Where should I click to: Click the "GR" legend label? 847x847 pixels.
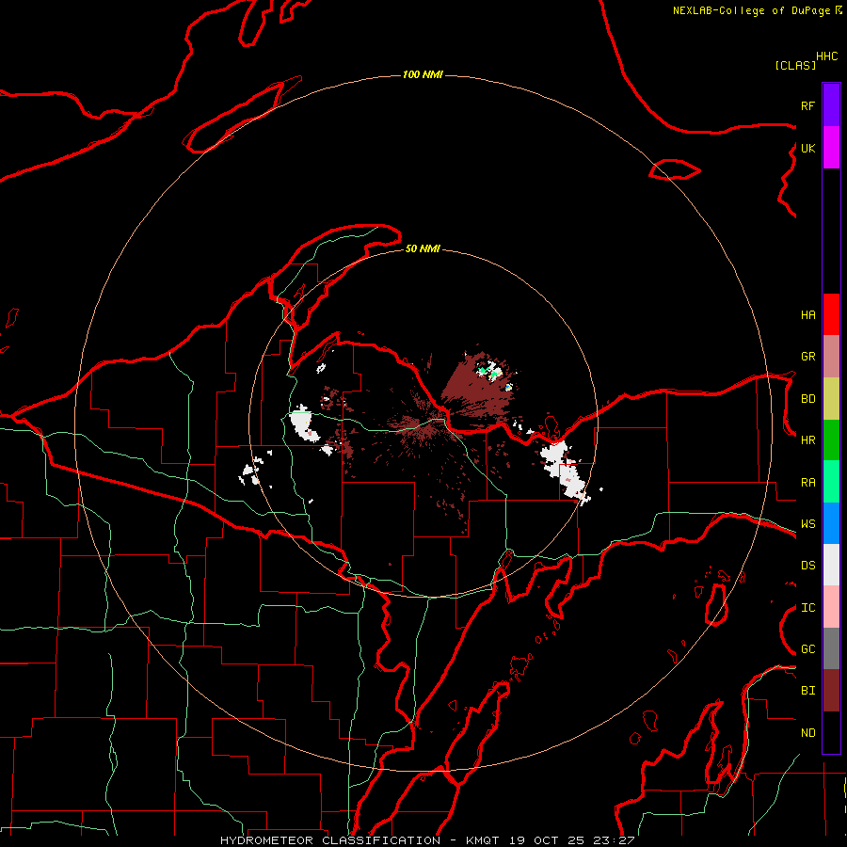point(807,357)
